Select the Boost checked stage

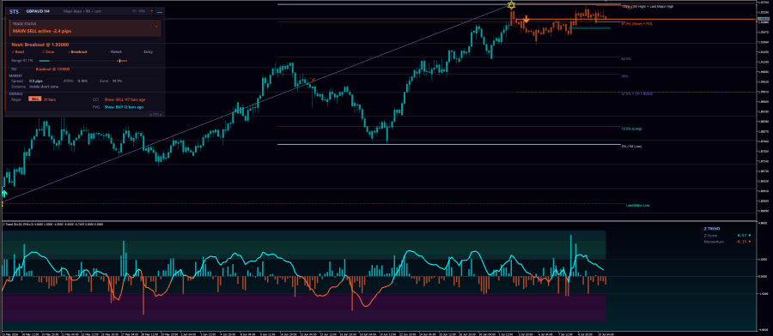coord(18,51)
